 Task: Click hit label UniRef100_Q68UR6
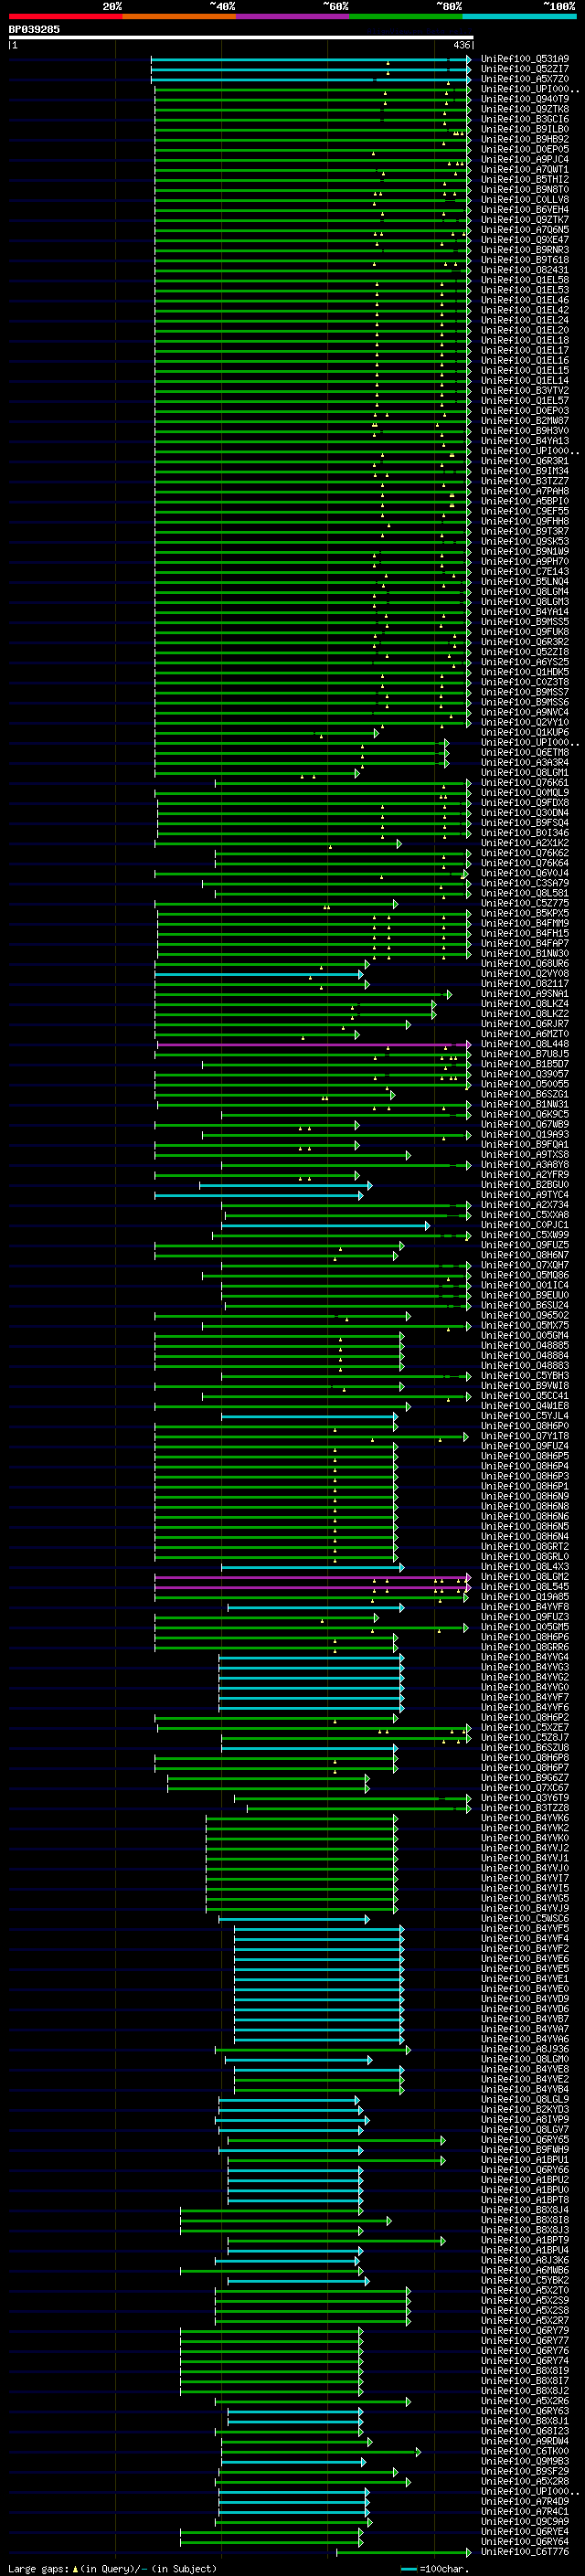point(525,963)
